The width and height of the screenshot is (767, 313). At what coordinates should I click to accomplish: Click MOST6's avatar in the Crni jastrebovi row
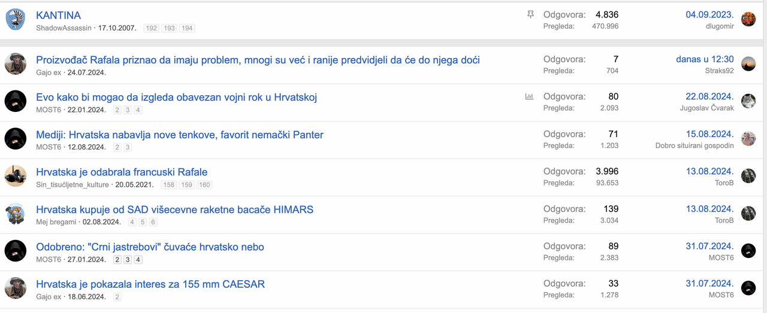point(16,251)
